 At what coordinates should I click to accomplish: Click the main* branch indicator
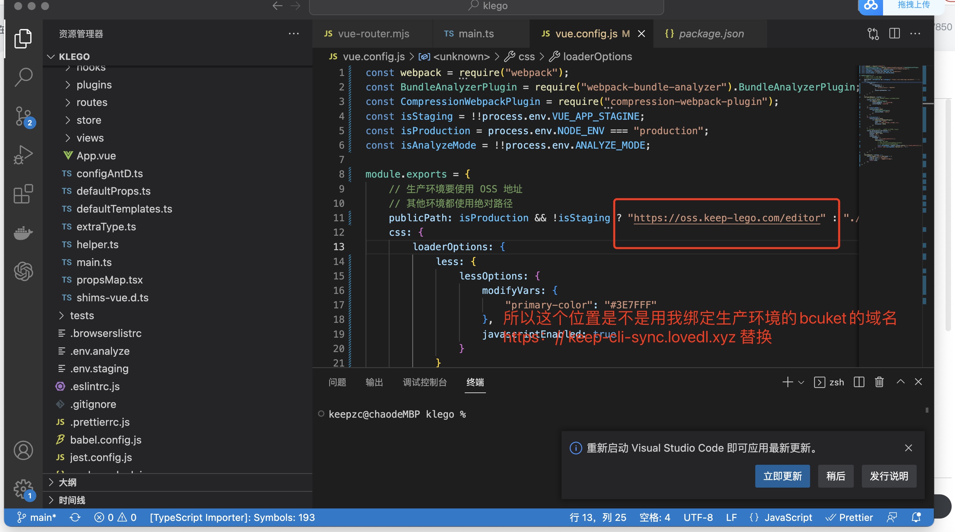click(37, 518)
